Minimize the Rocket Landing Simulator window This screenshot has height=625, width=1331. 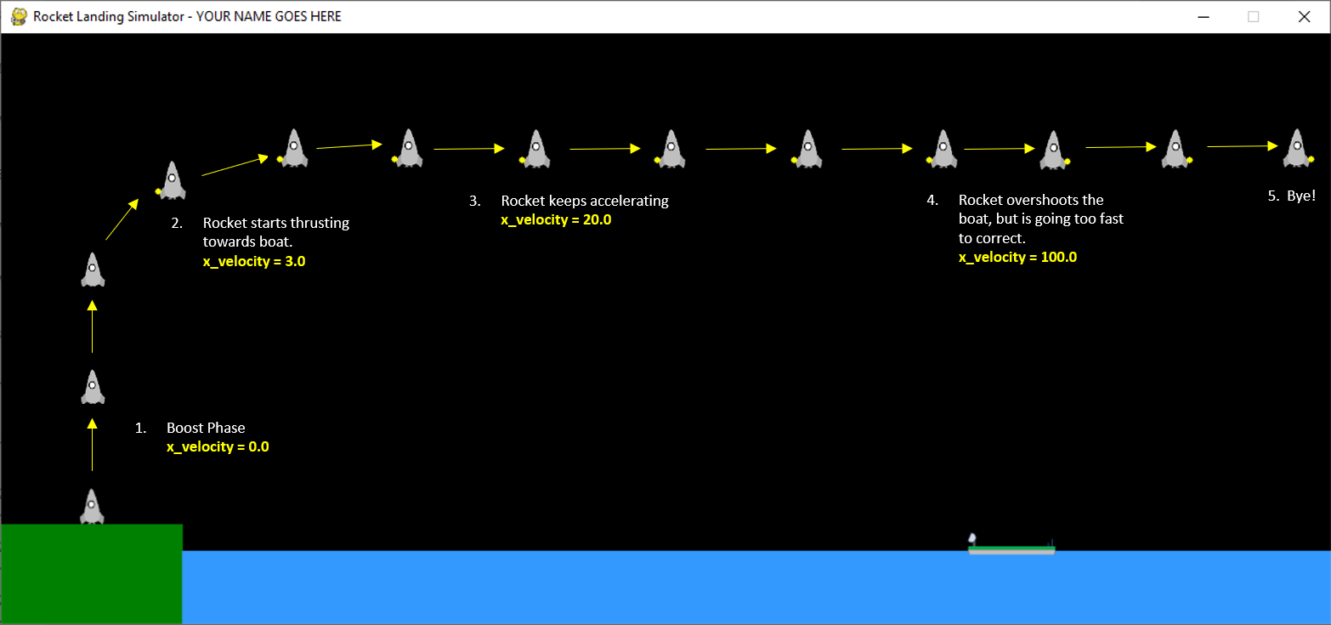point(1203,16)
